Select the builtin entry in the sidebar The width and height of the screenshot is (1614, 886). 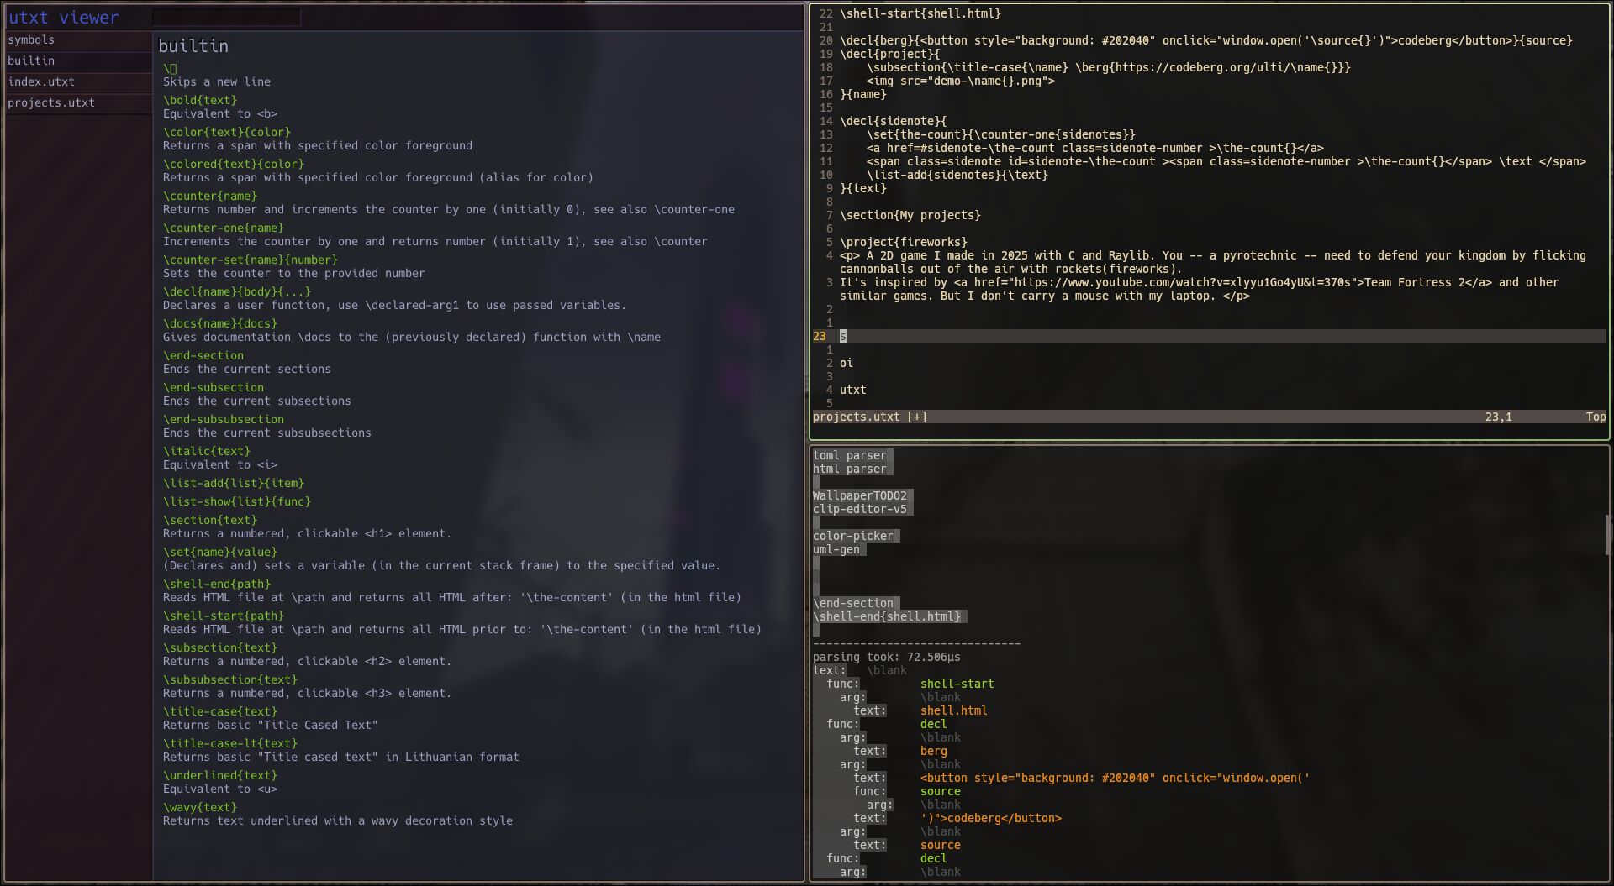31,61
